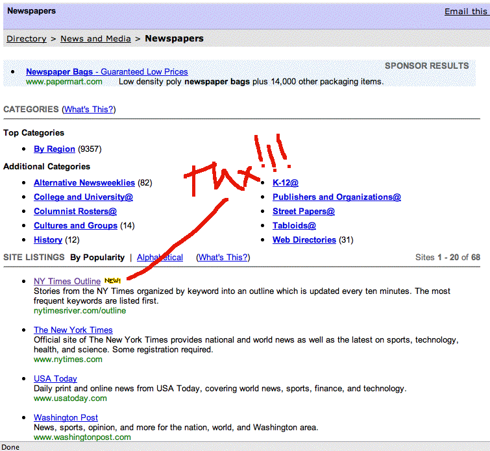Click the yellow NEW! badge icon
Image resolution: width=490 pixels, height=451 pixels.
pyautogui.click(x=112, y=281)
